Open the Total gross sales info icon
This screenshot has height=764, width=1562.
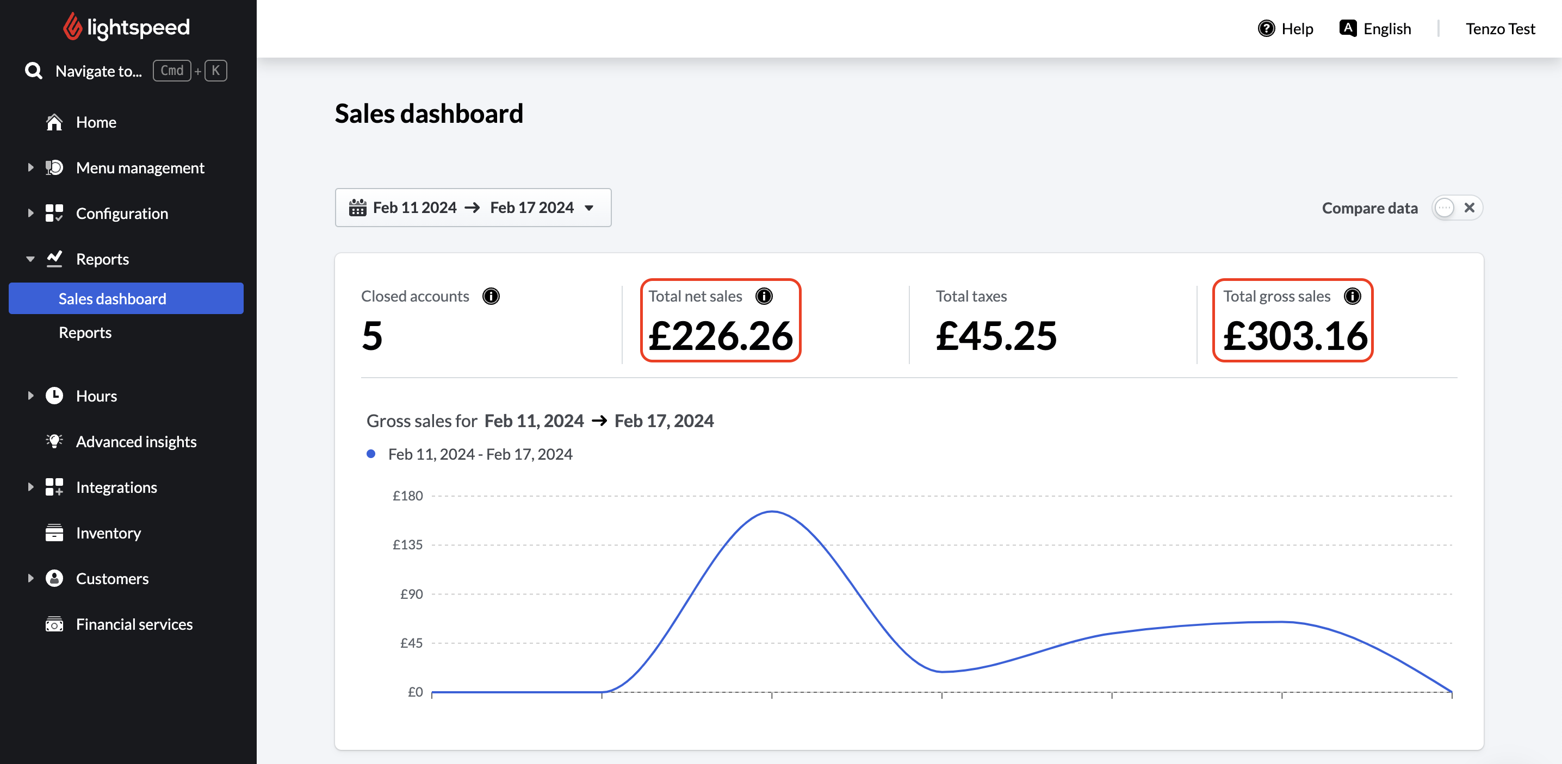click(x=1352, y=296)
